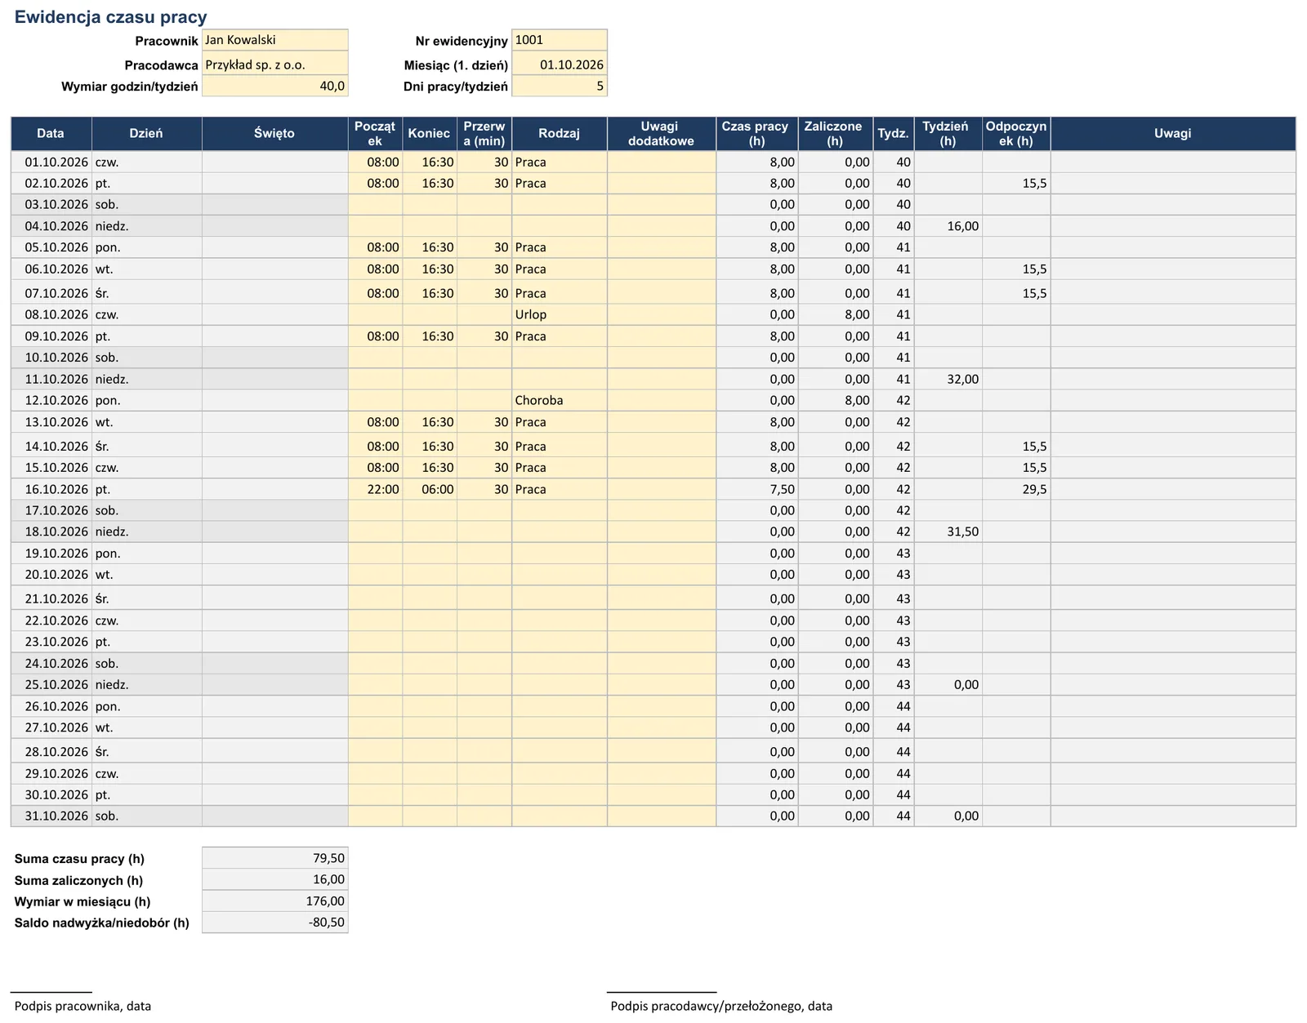This screenshot has width=1307, height=1023.
Task: Select the niedz. day cell for 25.10.2026
Action: tap(146, 684)
